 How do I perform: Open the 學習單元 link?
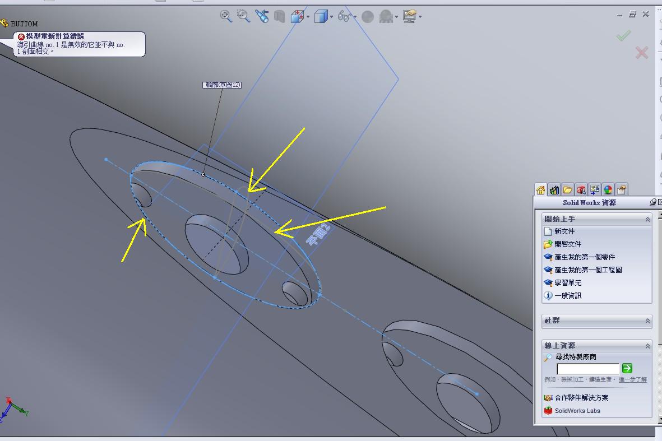tap(568, 283)
